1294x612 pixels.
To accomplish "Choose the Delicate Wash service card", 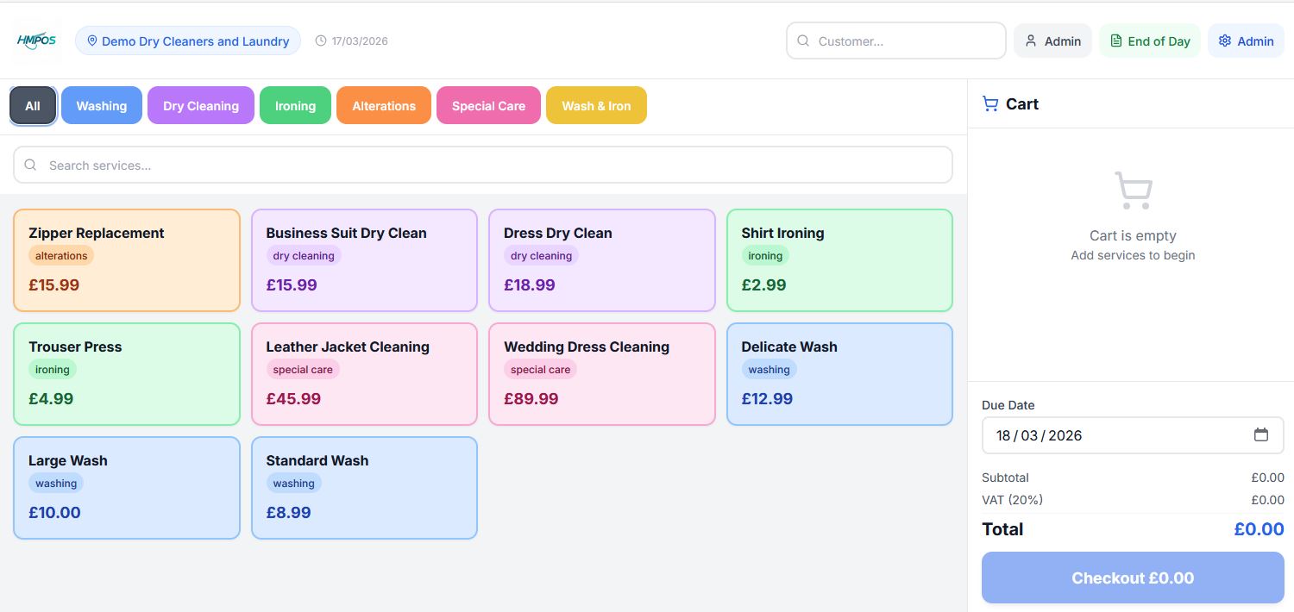I will [x=839, y=374].
